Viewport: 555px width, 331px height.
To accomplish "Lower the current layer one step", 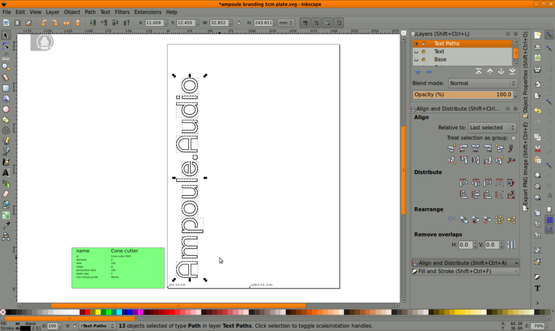I will tap(501, 72).
